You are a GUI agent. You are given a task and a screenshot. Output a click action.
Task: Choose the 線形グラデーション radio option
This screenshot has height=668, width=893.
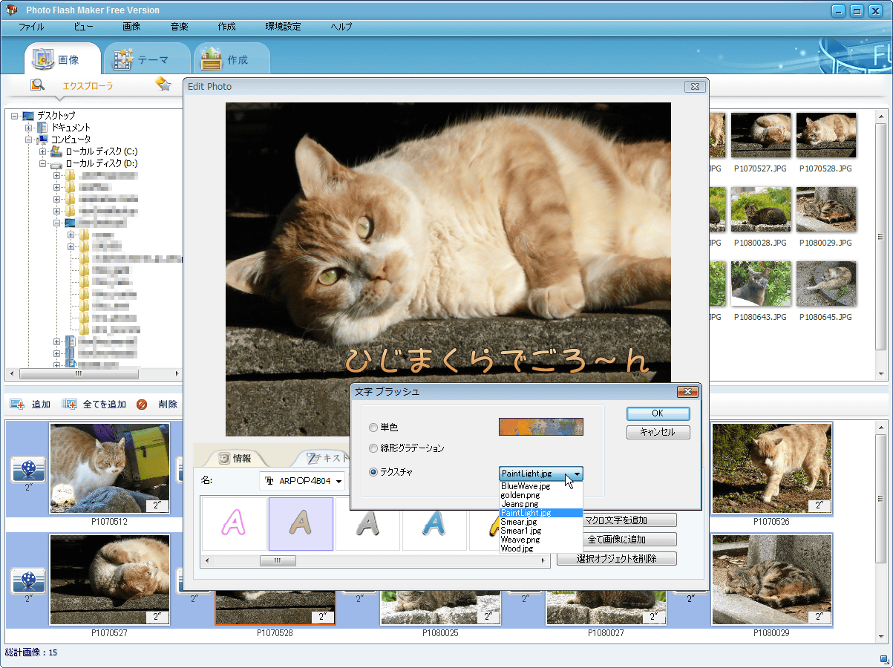tap(373, 448)
